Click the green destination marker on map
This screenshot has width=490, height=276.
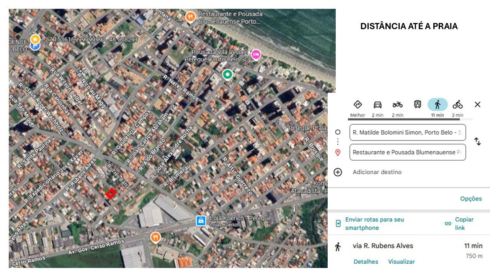(x=227, y=74)
